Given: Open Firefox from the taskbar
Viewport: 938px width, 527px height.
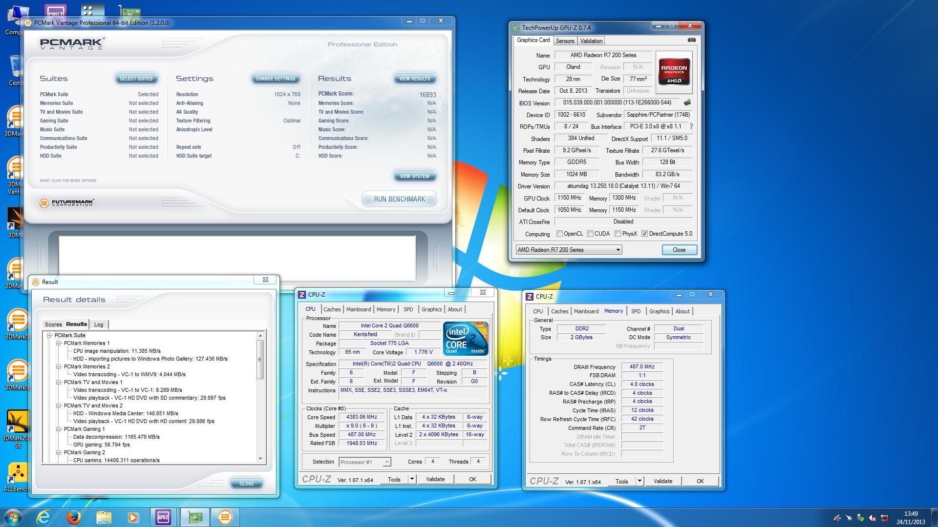Looking at the screenshot, I should 74,517.
